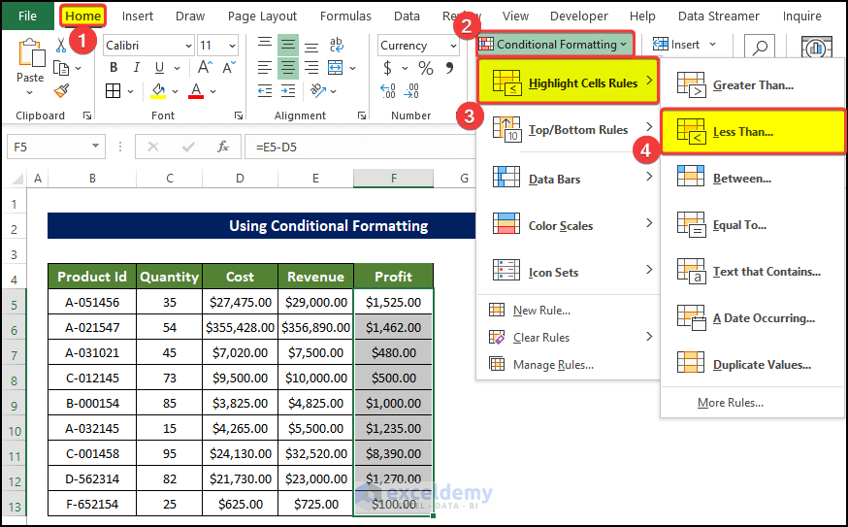Click the formula bar with =E5-D5

(x=360, y=147)
